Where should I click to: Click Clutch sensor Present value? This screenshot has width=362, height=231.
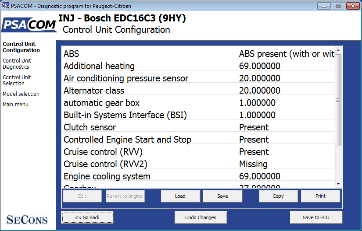254,127
